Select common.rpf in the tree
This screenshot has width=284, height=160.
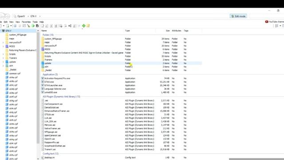[15, 73]
